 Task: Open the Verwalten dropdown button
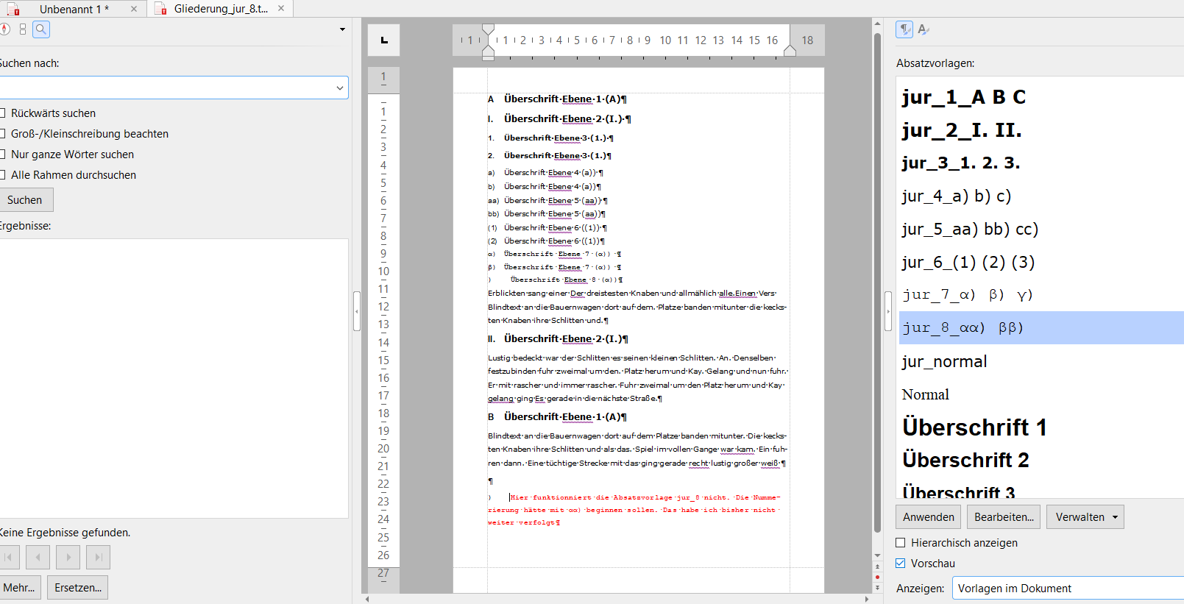pyautogui.click(x=1085, y=517)
